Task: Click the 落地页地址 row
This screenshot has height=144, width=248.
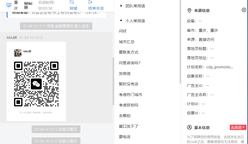Action: tap(200, 58)
